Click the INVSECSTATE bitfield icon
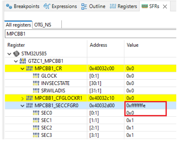181x142 pixels. tap(36, 83)
